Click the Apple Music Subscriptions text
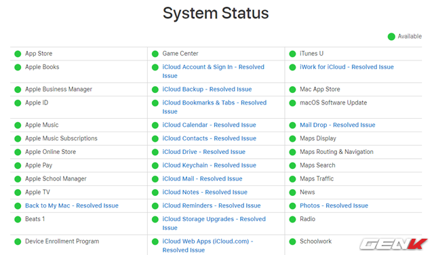 point(61,138)
